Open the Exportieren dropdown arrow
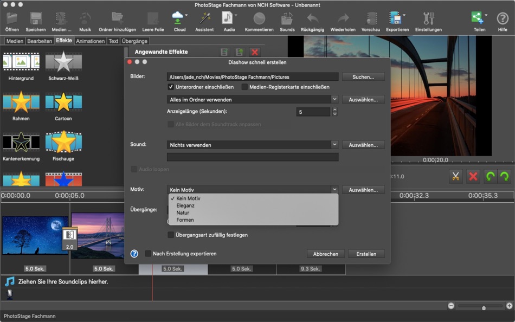This screenshot has height=322, width=515. 404,15
